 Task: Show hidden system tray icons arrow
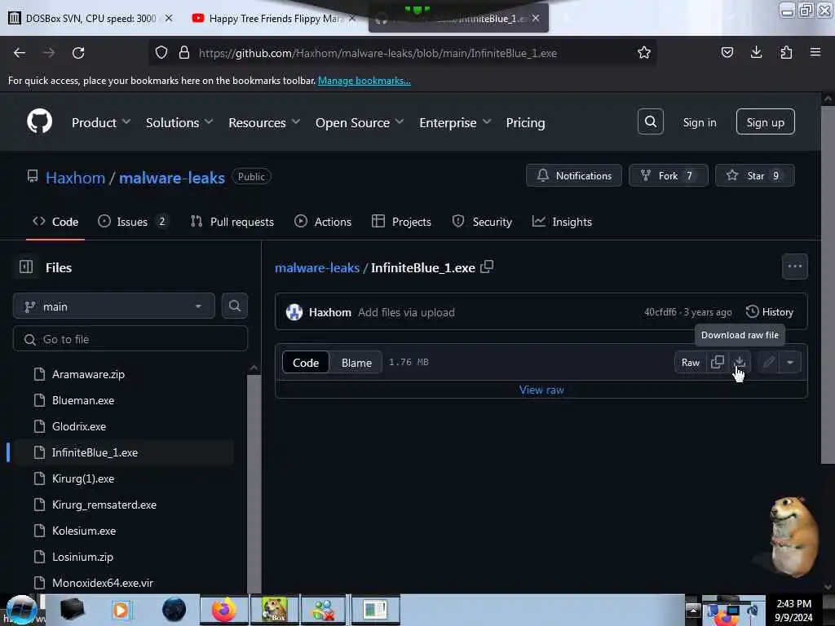pyautogui.click(x=692, y=610)
